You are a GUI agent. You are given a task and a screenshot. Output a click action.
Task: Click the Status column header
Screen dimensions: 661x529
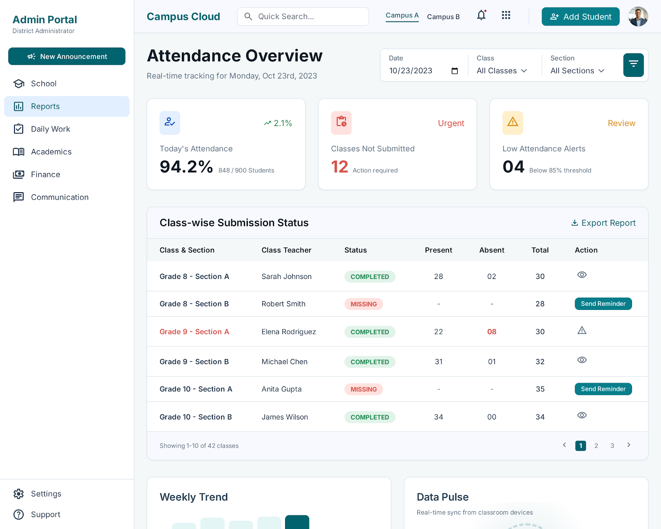356,250
